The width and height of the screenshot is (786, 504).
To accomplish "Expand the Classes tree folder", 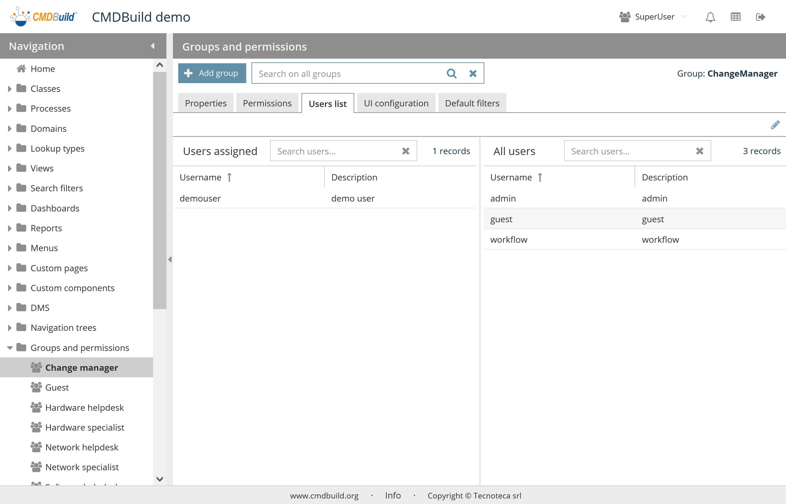I will coord(10,89).
